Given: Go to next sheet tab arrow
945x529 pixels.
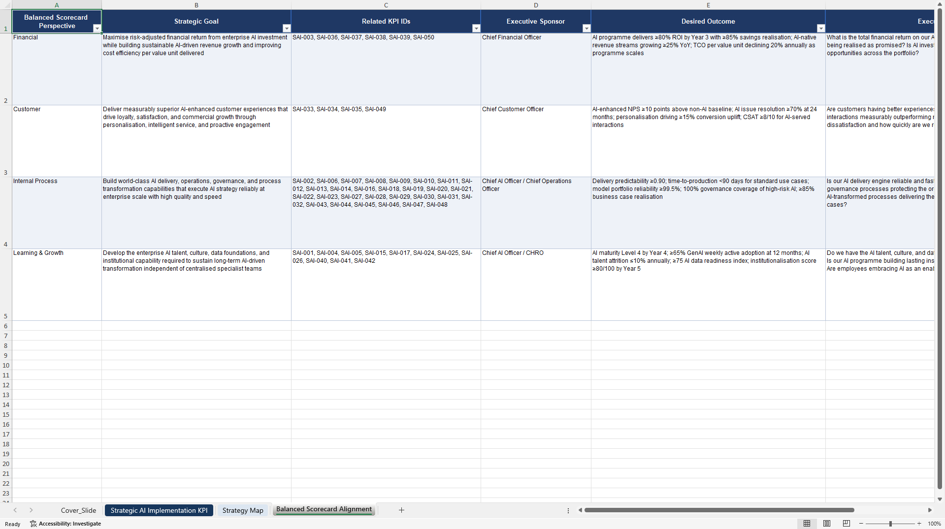Looking at the screenshot, I should [x=31, y=510].
